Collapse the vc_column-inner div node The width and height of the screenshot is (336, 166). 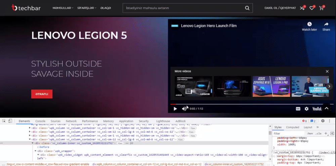click(x=33, y=143)
